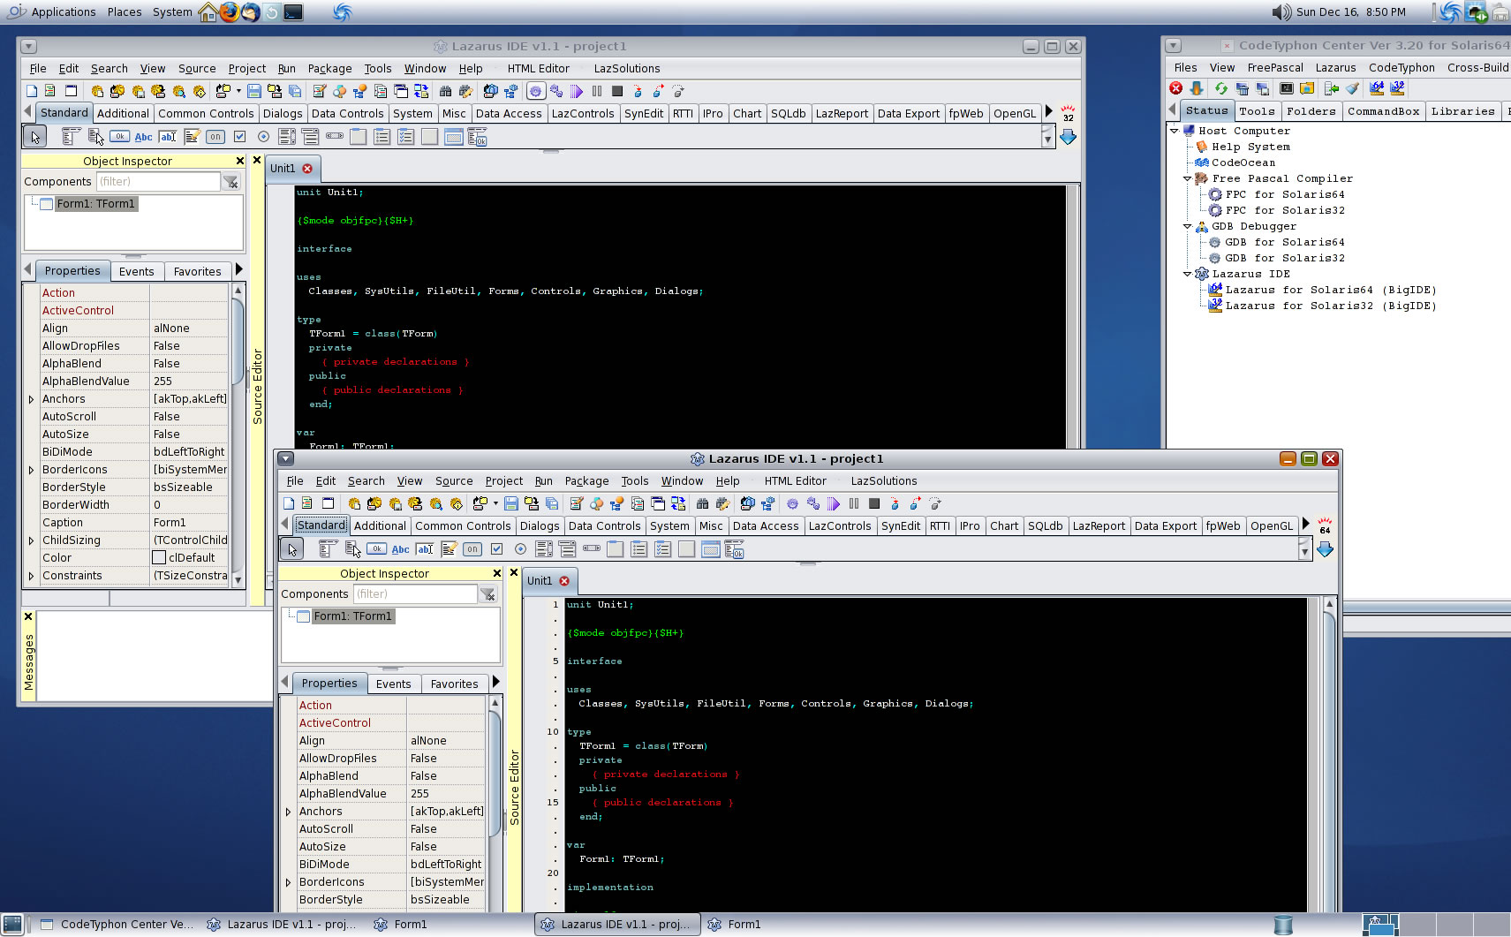The width and height of the screenshot is (1511, 937).
Task: Click Components filter field in front Object Inspector
Action: [415, 594]
